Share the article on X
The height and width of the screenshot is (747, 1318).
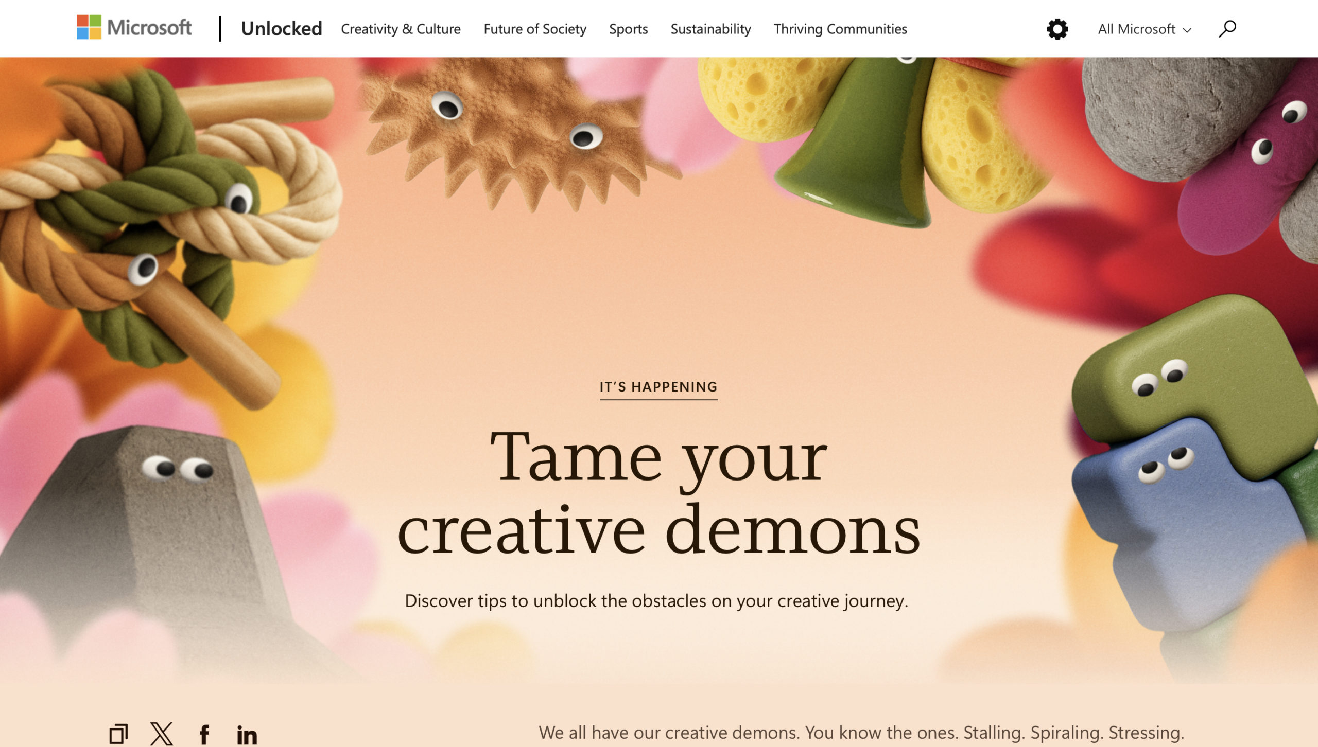(162, 734)
